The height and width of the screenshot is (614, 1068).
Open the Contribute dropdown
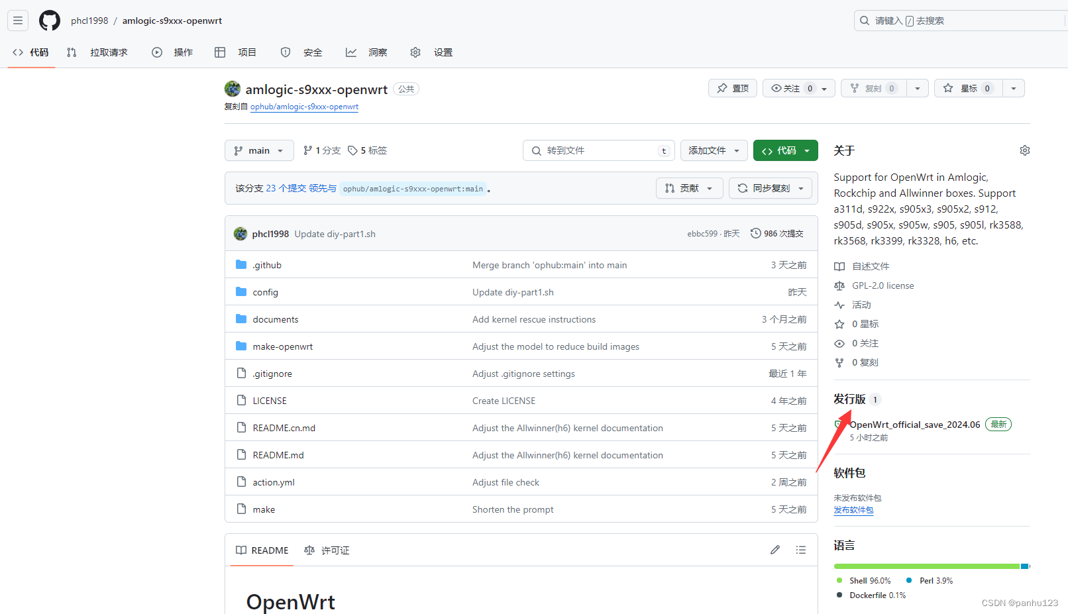pyautogui.click(x=688, y=188)
